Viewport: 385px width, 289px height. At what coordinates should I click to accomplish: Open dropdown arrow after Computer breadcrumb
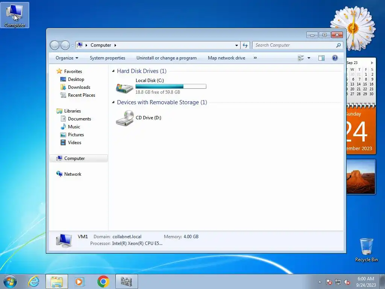click(x=115, y=45)
